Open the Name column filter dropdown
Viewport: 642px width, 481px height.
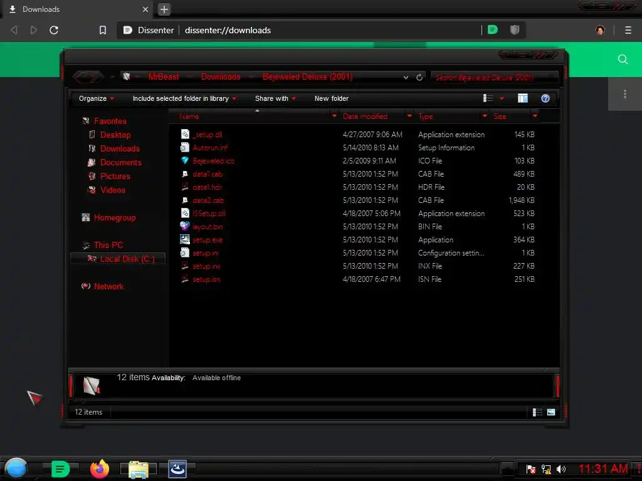[x=334, y=116]
